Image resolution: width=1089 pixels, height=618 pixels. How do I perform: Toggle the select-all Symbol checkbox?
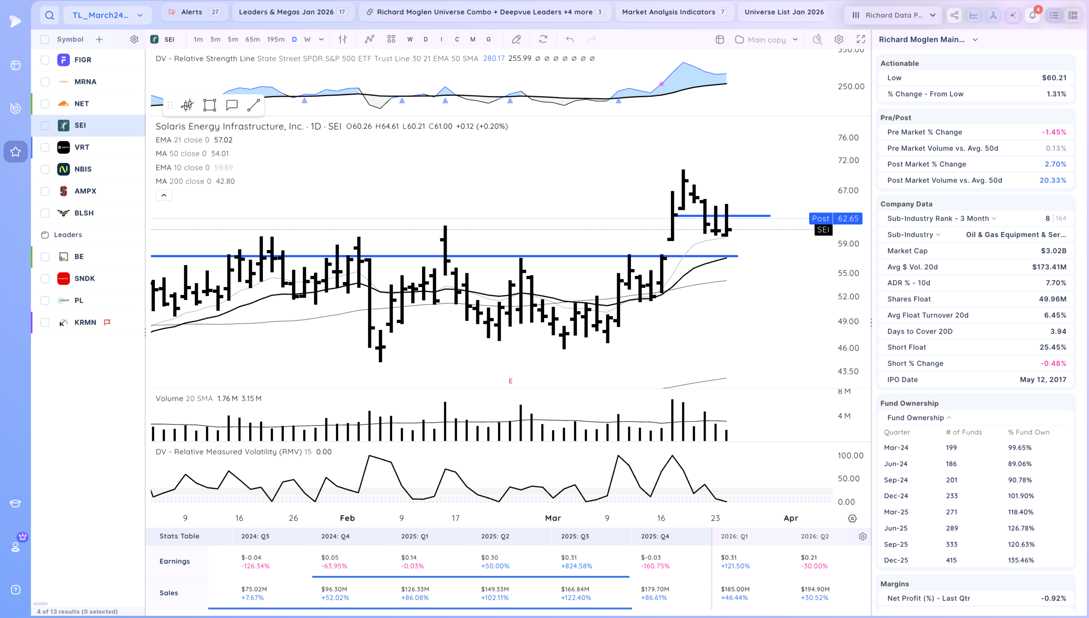tap(45, 40)
